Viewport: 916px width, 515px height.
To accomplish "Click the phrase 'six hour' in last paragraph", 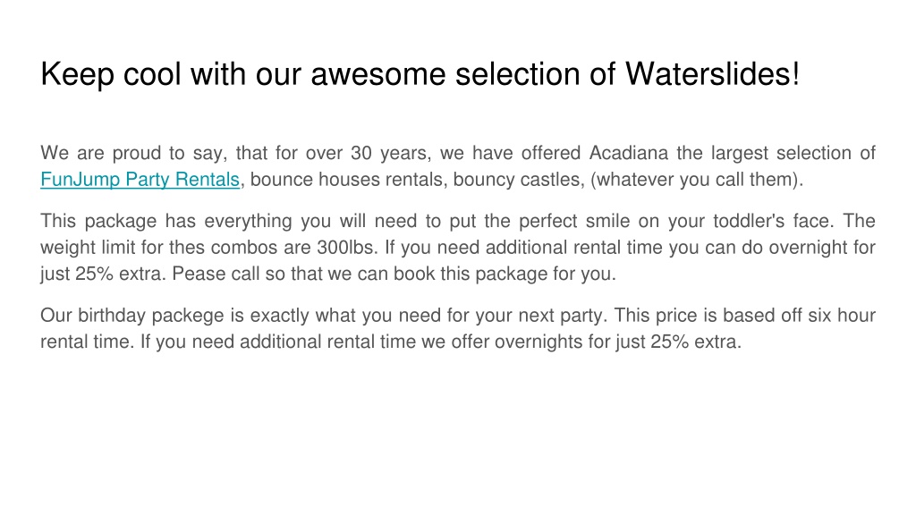I will tap(841, 316).
